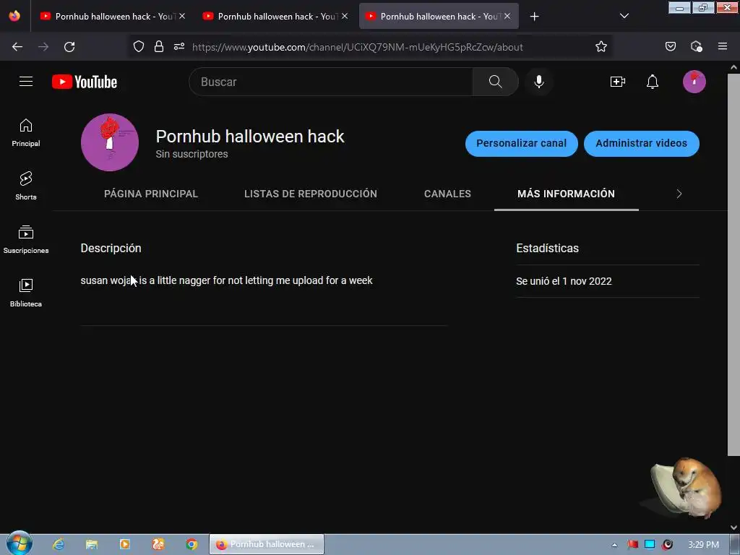This screenshot has height=555, width=740.
Task: Click Se unió el 1 nov 2022
Action: [x=564, y=281]
